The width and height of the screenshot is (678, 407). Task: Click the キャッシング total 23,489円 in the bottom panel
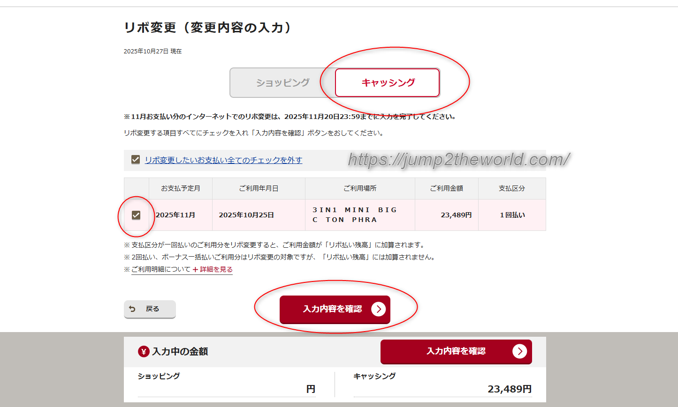[x=509, y=389]
